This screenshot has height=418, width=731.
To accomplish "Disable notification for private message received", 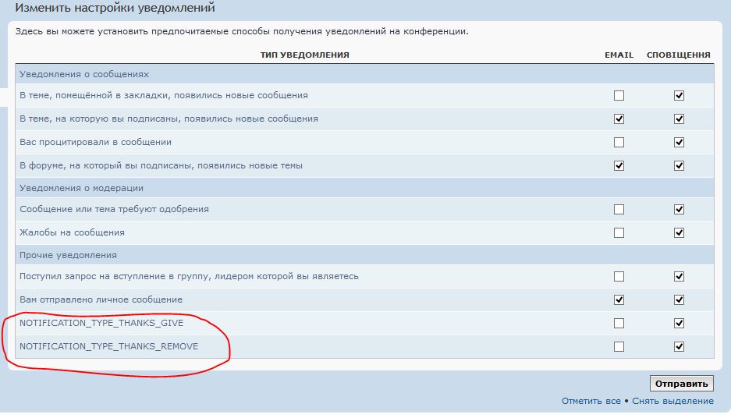I will [x=679, y=300].
